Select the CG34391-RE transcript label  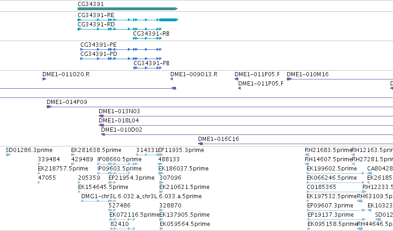point(96,15)
